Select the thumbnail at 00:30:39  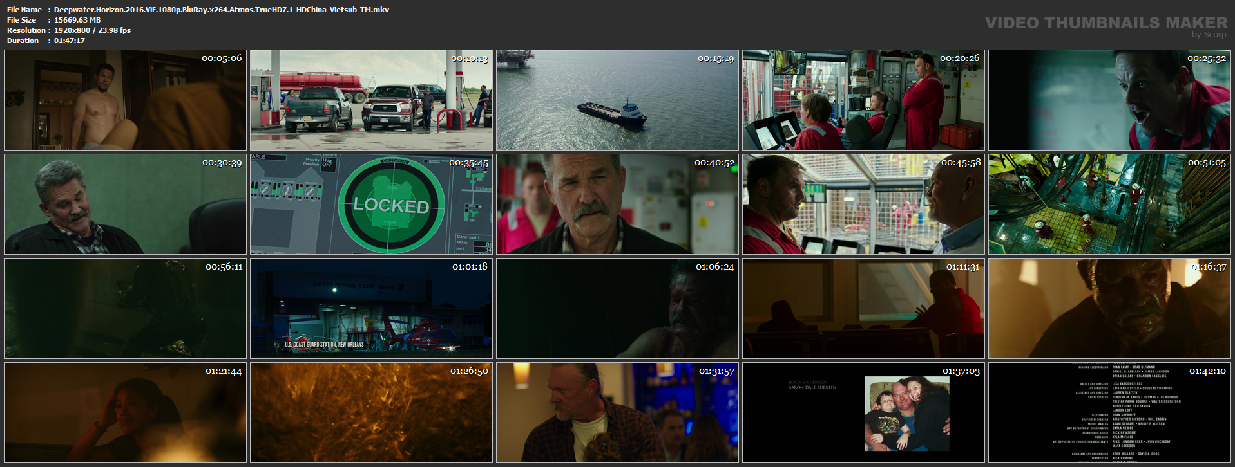125,204
